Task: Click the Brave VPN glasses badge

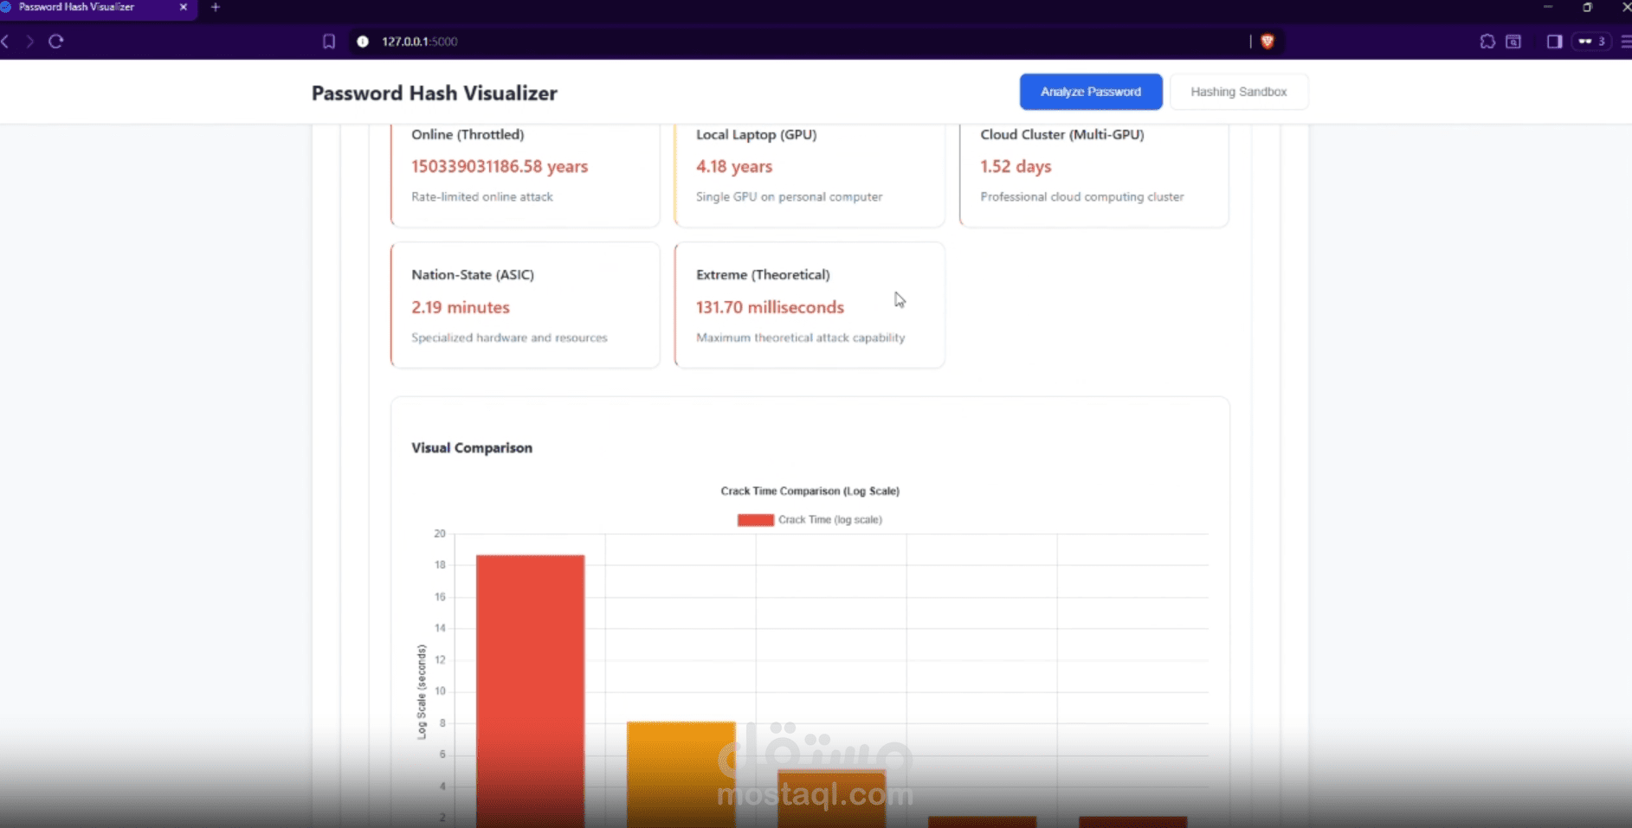Action: click(1591, 41)
